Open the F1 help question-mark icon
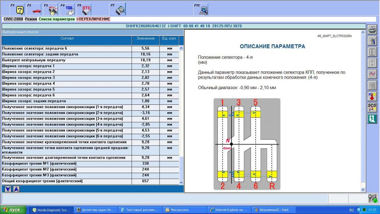Screen dimensions: 380x214 point(17,9)
